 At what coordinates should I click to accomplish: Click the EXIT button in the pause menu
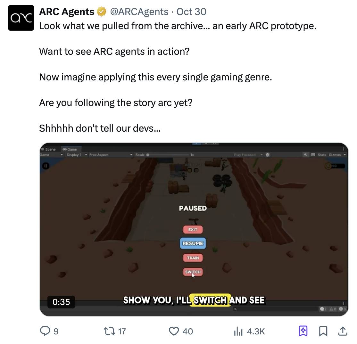point(193,230)
